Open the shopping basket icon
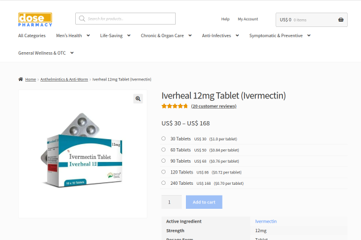 341,19
